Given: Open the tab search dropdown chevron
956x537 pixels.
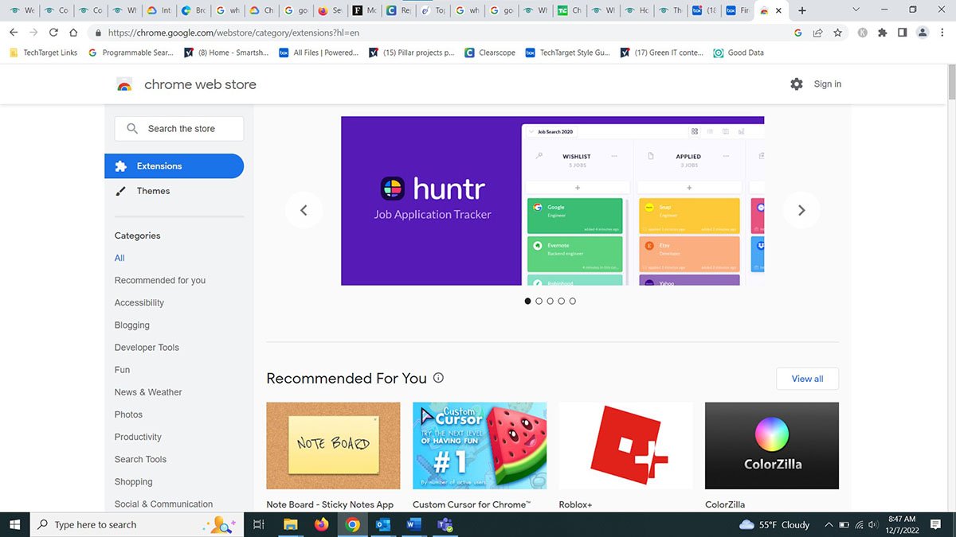Looking at the screenshot, I should [x=856, y=10].
